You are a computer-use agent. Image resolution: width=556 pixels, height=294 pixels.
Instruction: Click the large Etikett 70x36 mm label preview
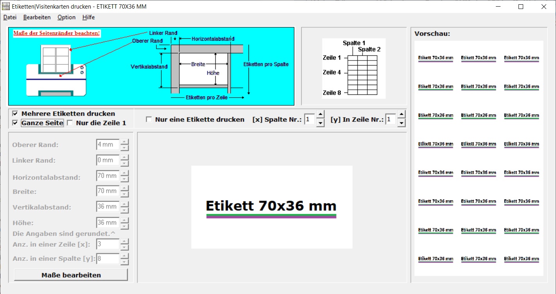pyautogui.click(x=272, y=207)
